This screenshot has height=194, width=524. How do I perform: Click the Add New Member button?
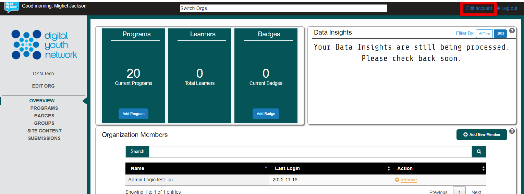point(482,134)
